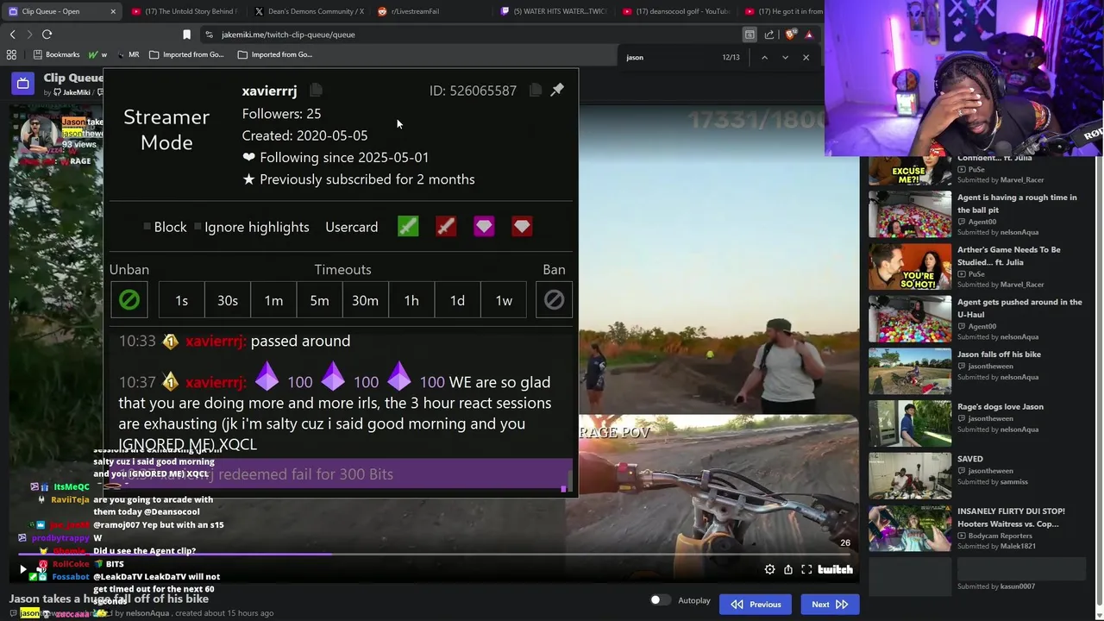Go to next find-in-page match
The width and height of the screenshot is (1104, 621).
coord(785,57)
